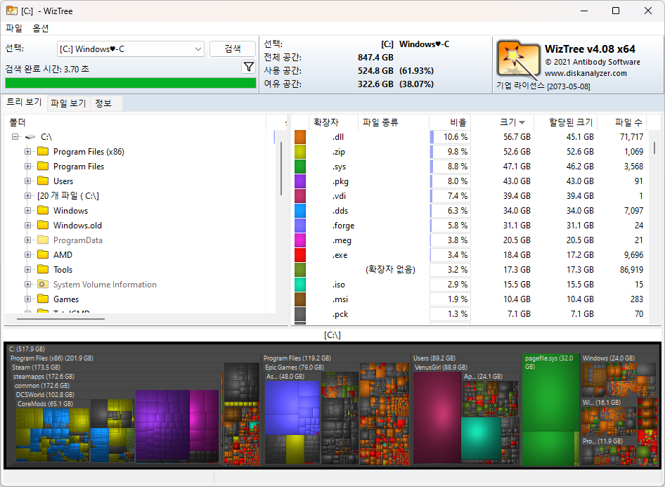Expand the Program Files (x86) folder

(27, 151)
